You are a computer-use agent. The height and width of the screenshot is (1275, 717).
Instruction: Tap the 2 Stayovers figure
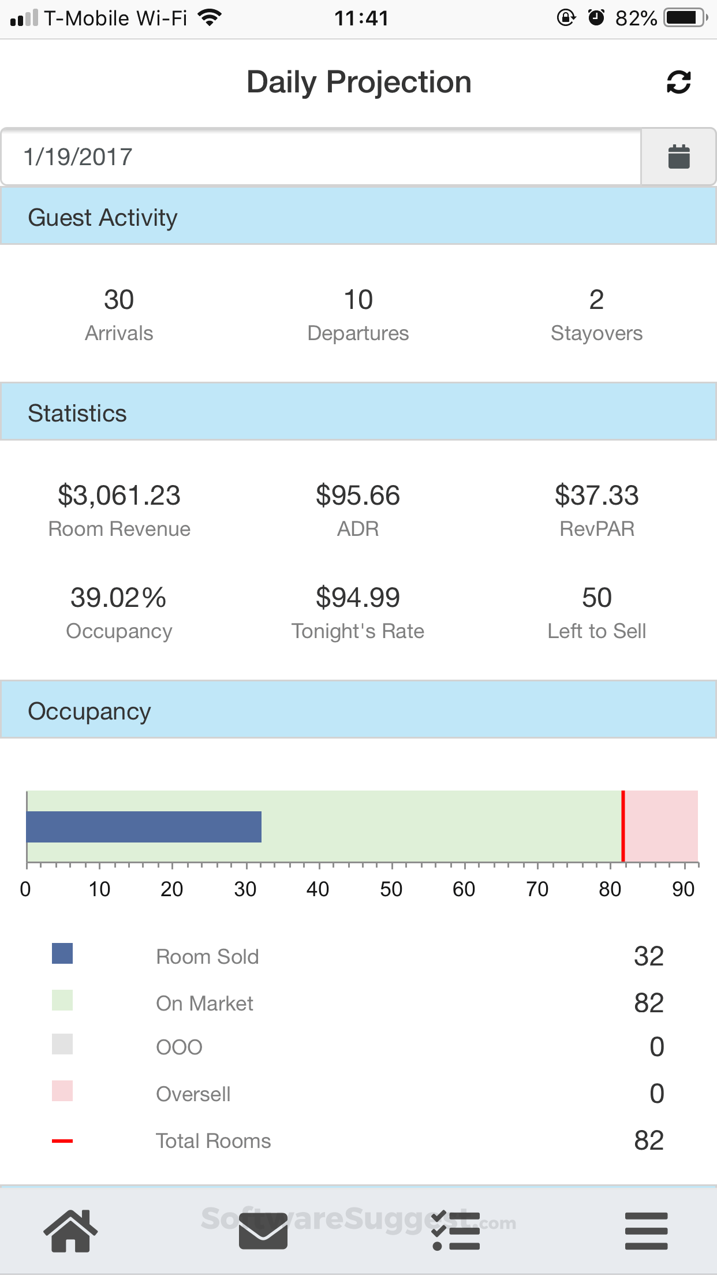pos(596,300)
